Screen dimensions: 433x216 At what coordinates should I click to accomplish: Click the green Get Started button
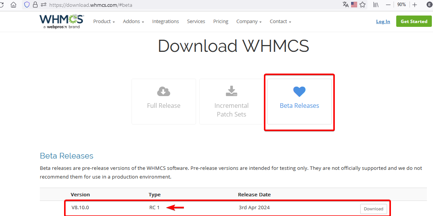(414, 21)
